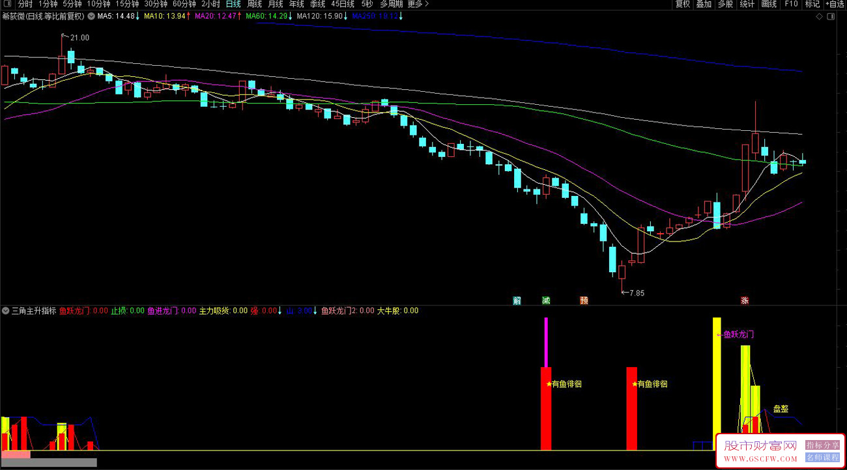Viewport: 847px width, 470px height.
Task: Toggle the side panel icon beside the diamond
Action: [x=830, y=16]
